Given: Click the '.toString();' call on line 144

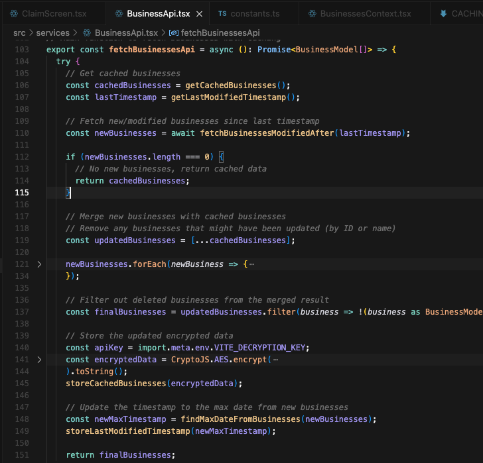Looking at the screenshot, I should [x=100, y=372].
